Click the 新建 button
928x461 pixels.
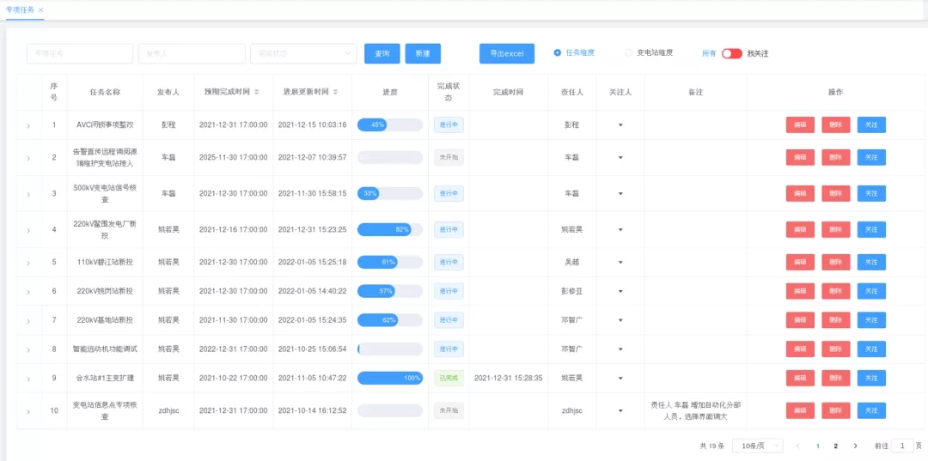click(x=423, y=53)
